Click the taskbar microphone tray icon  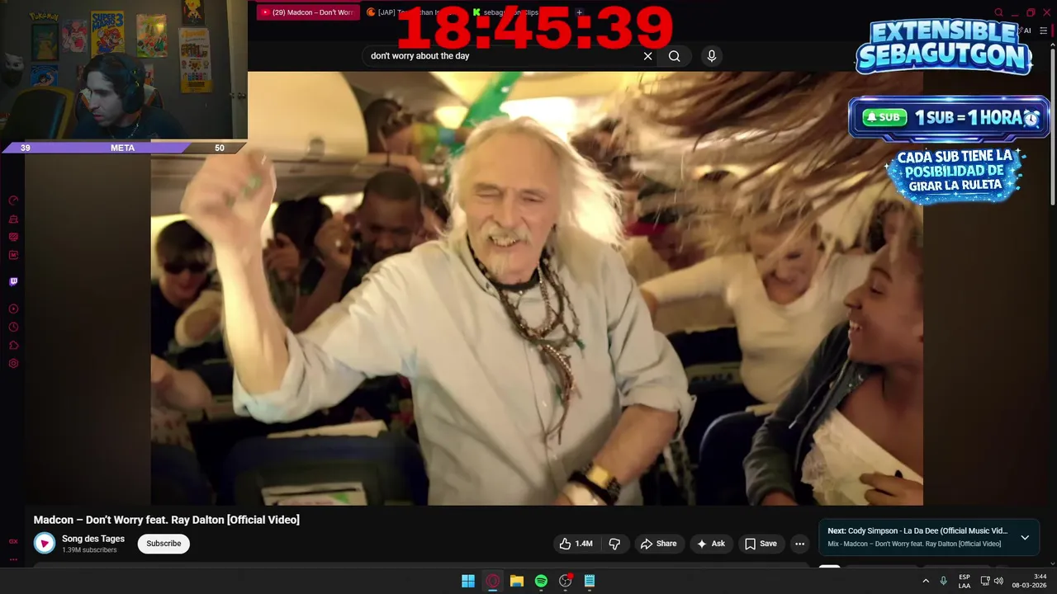943,581
